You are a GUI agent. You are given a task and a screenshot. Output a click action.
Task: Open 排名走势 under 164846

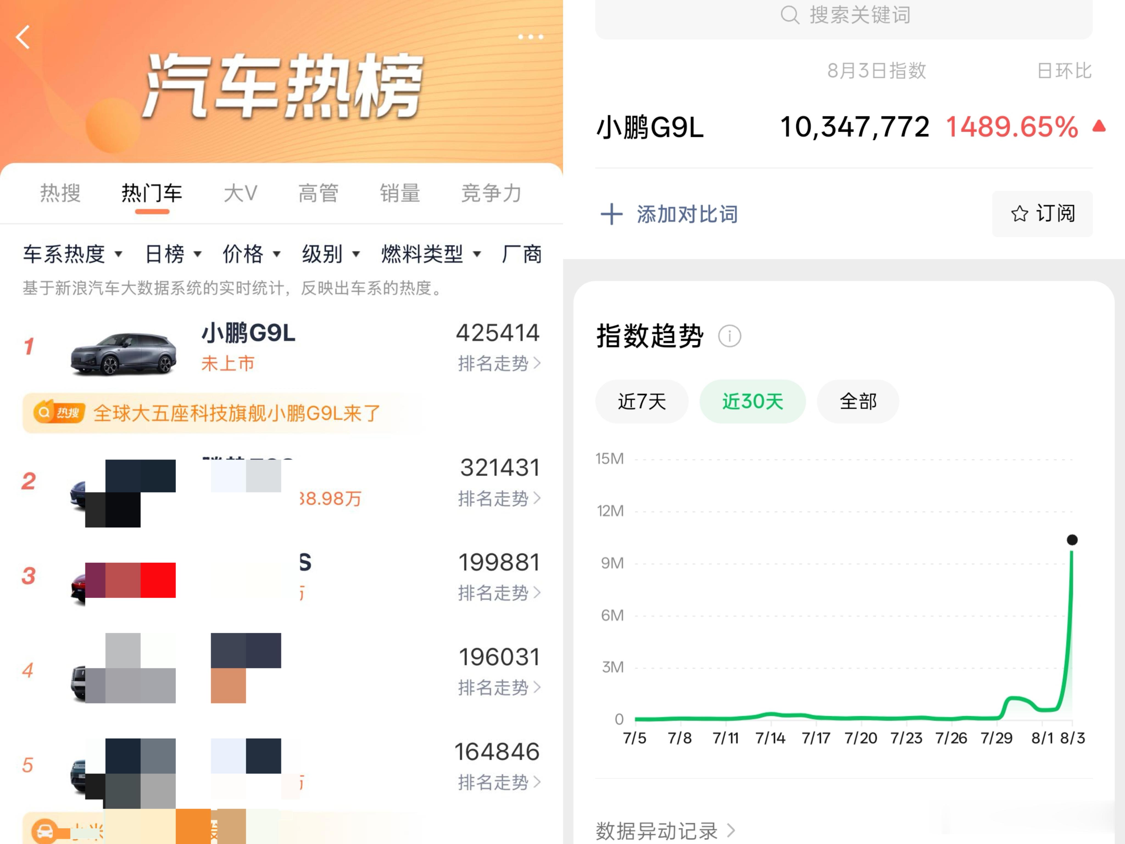499,782
